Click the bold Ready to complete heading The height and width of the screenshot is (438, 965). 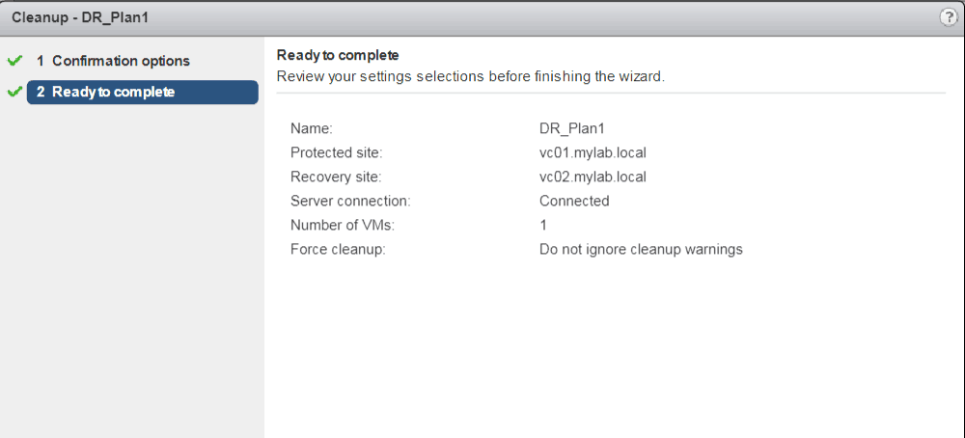tap(338, 55)
